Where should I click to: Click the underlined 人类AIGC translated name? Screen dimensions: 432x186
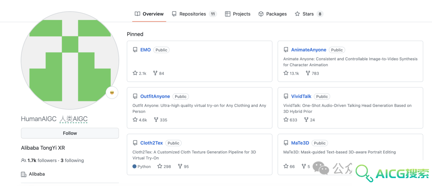pos(74,119)
